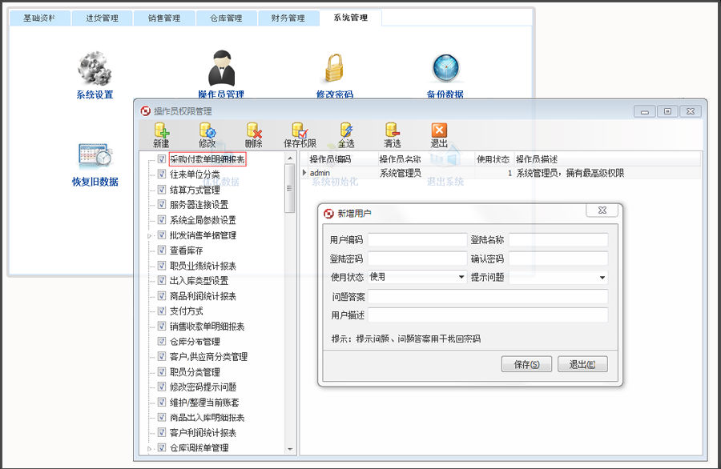Click the 清选 (Clear selection) toolbar icon
Screen dimensions: 721x469
coord(393,130)
